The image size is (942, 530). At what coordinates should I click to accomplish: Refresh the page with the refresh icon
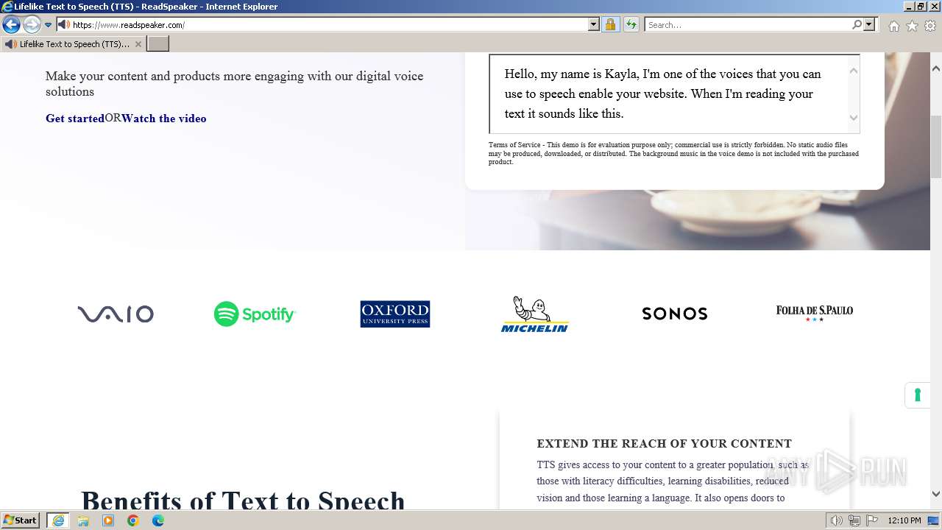point(631,25)
